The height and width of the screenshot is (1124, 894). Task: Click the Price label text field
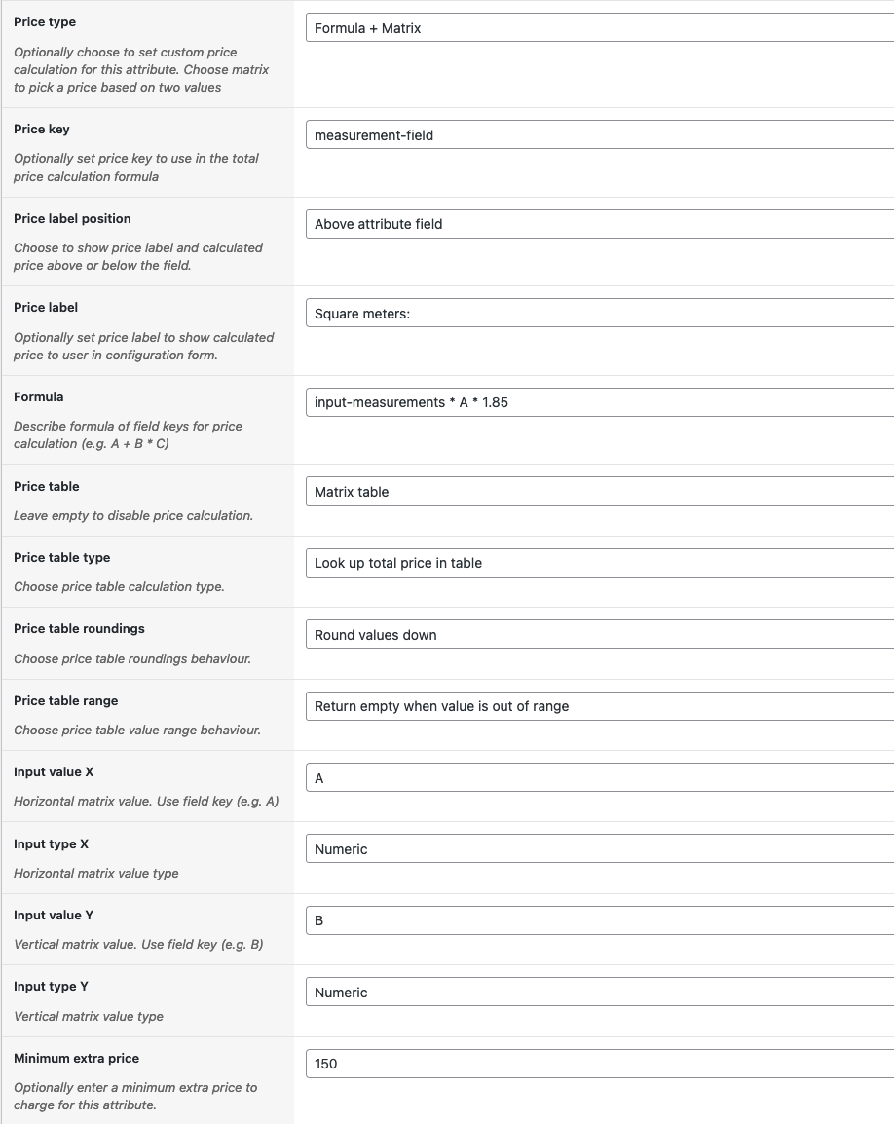pos(599,314)
